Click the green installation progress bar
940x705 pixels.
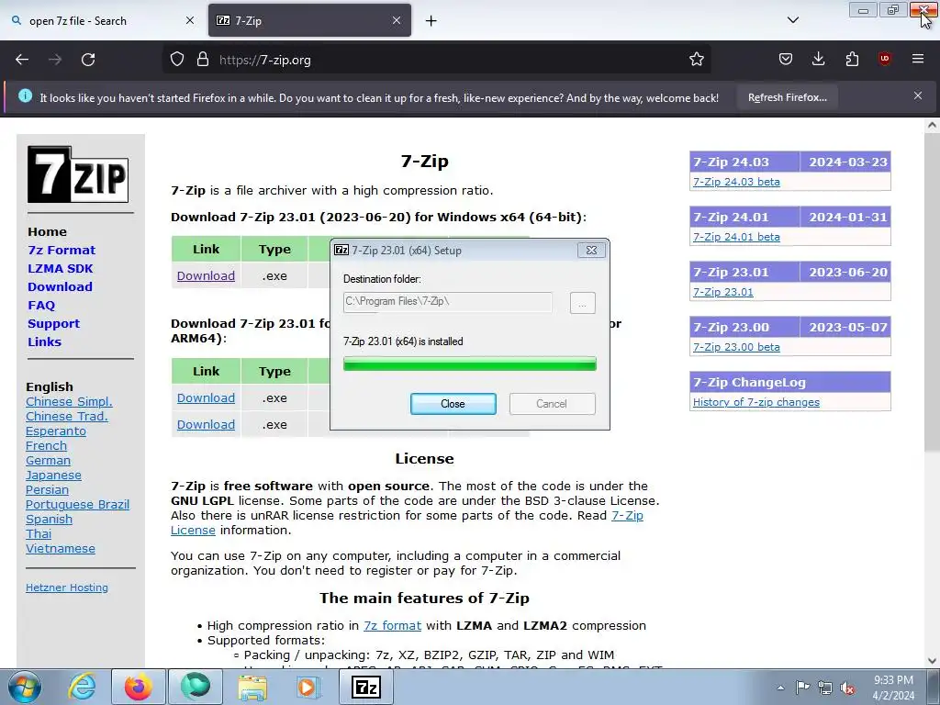[x=469, y=364]
